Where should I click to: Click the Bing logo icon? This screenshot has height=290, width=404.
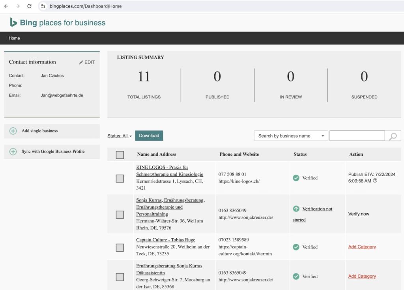(x=13, y=22)
